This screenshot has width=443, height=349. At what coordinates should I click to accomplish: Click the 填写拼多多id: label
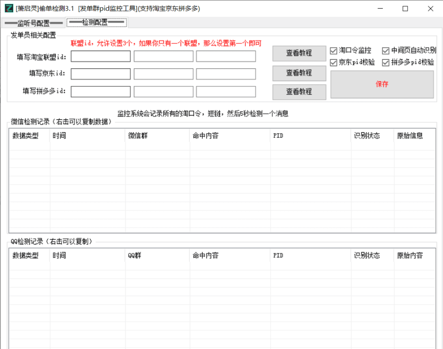(x=44, y=91)
